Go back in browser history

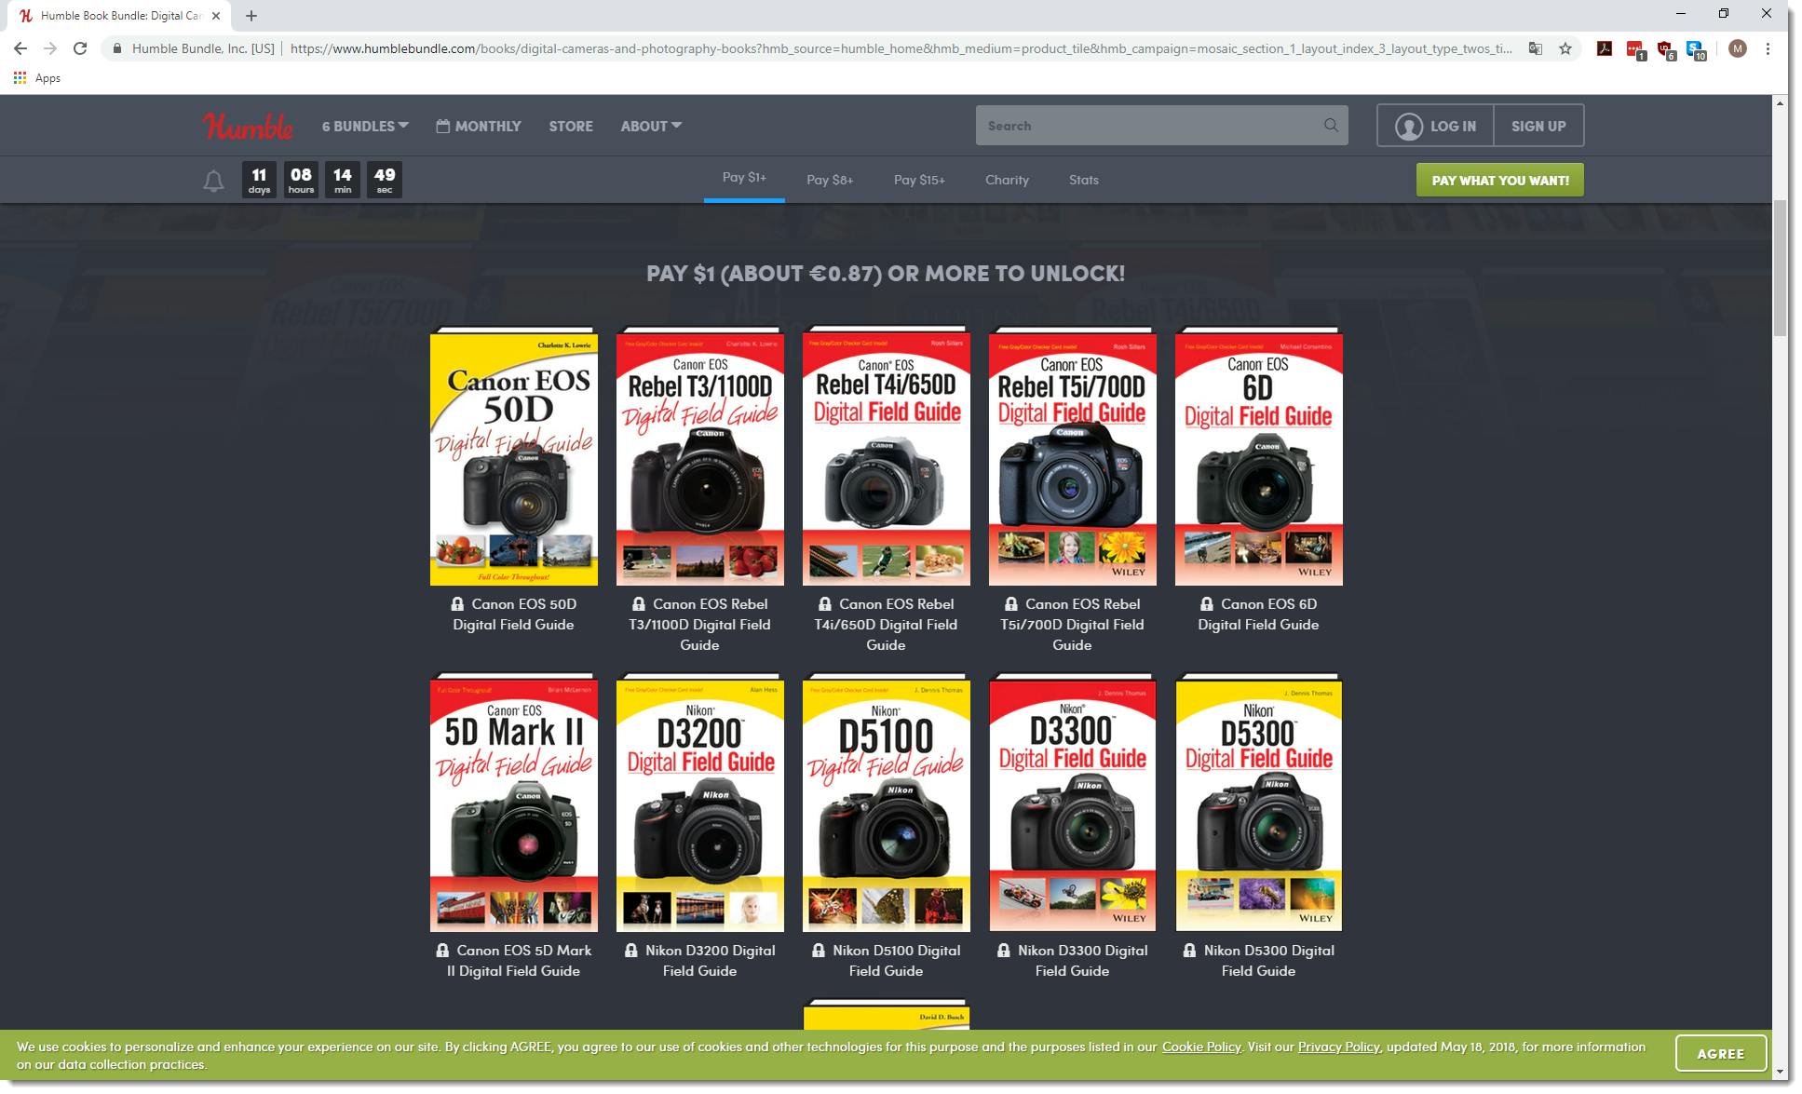pos(20,48)
